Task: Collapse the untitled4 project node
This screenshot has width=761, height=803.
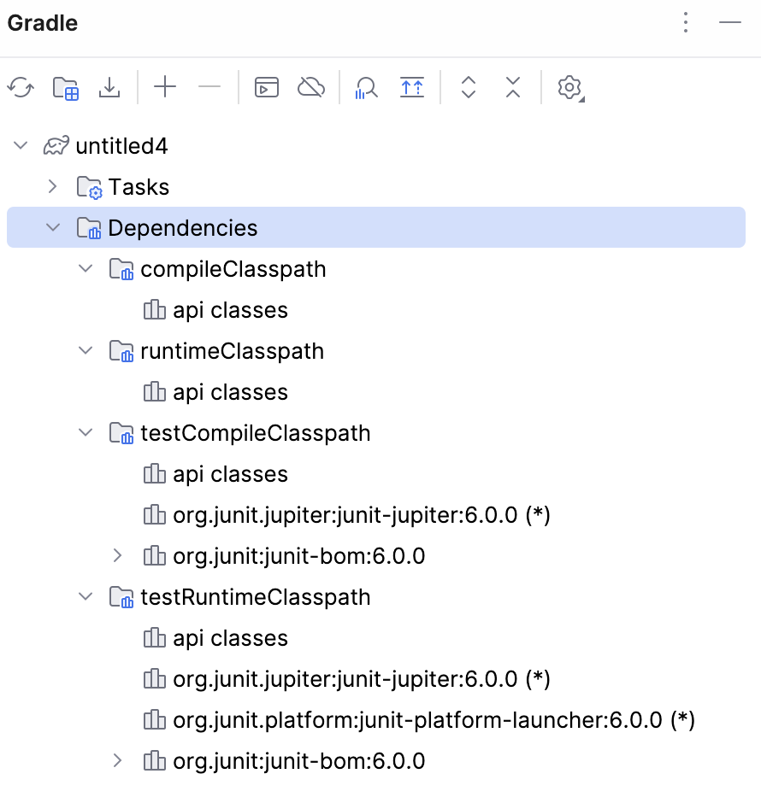Action: [x=21, y=145]
